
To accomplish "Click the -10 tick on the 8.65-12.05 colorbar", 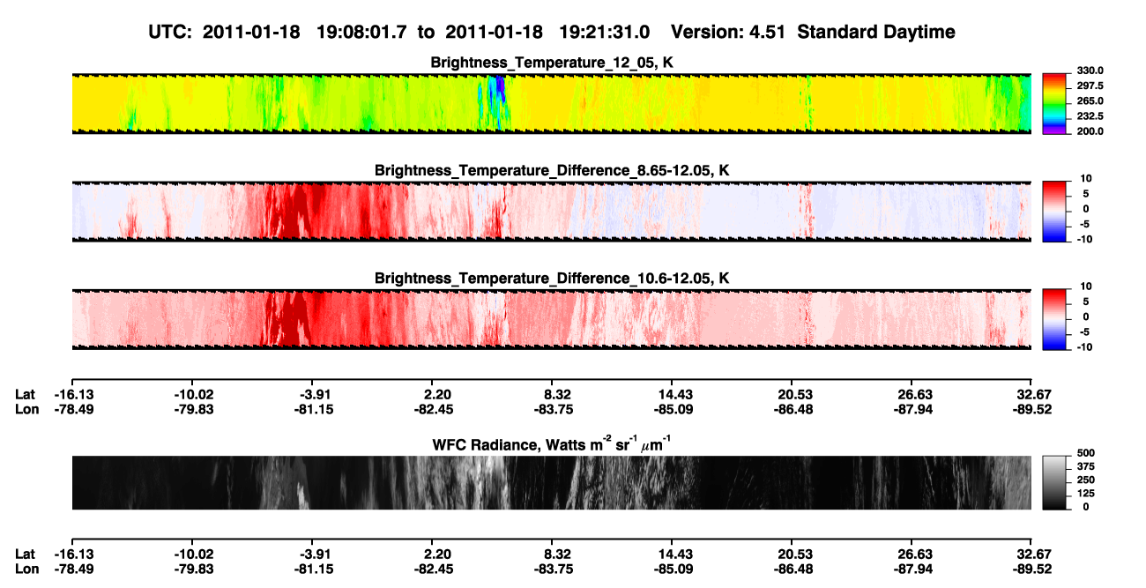I will click(1083, 240).
